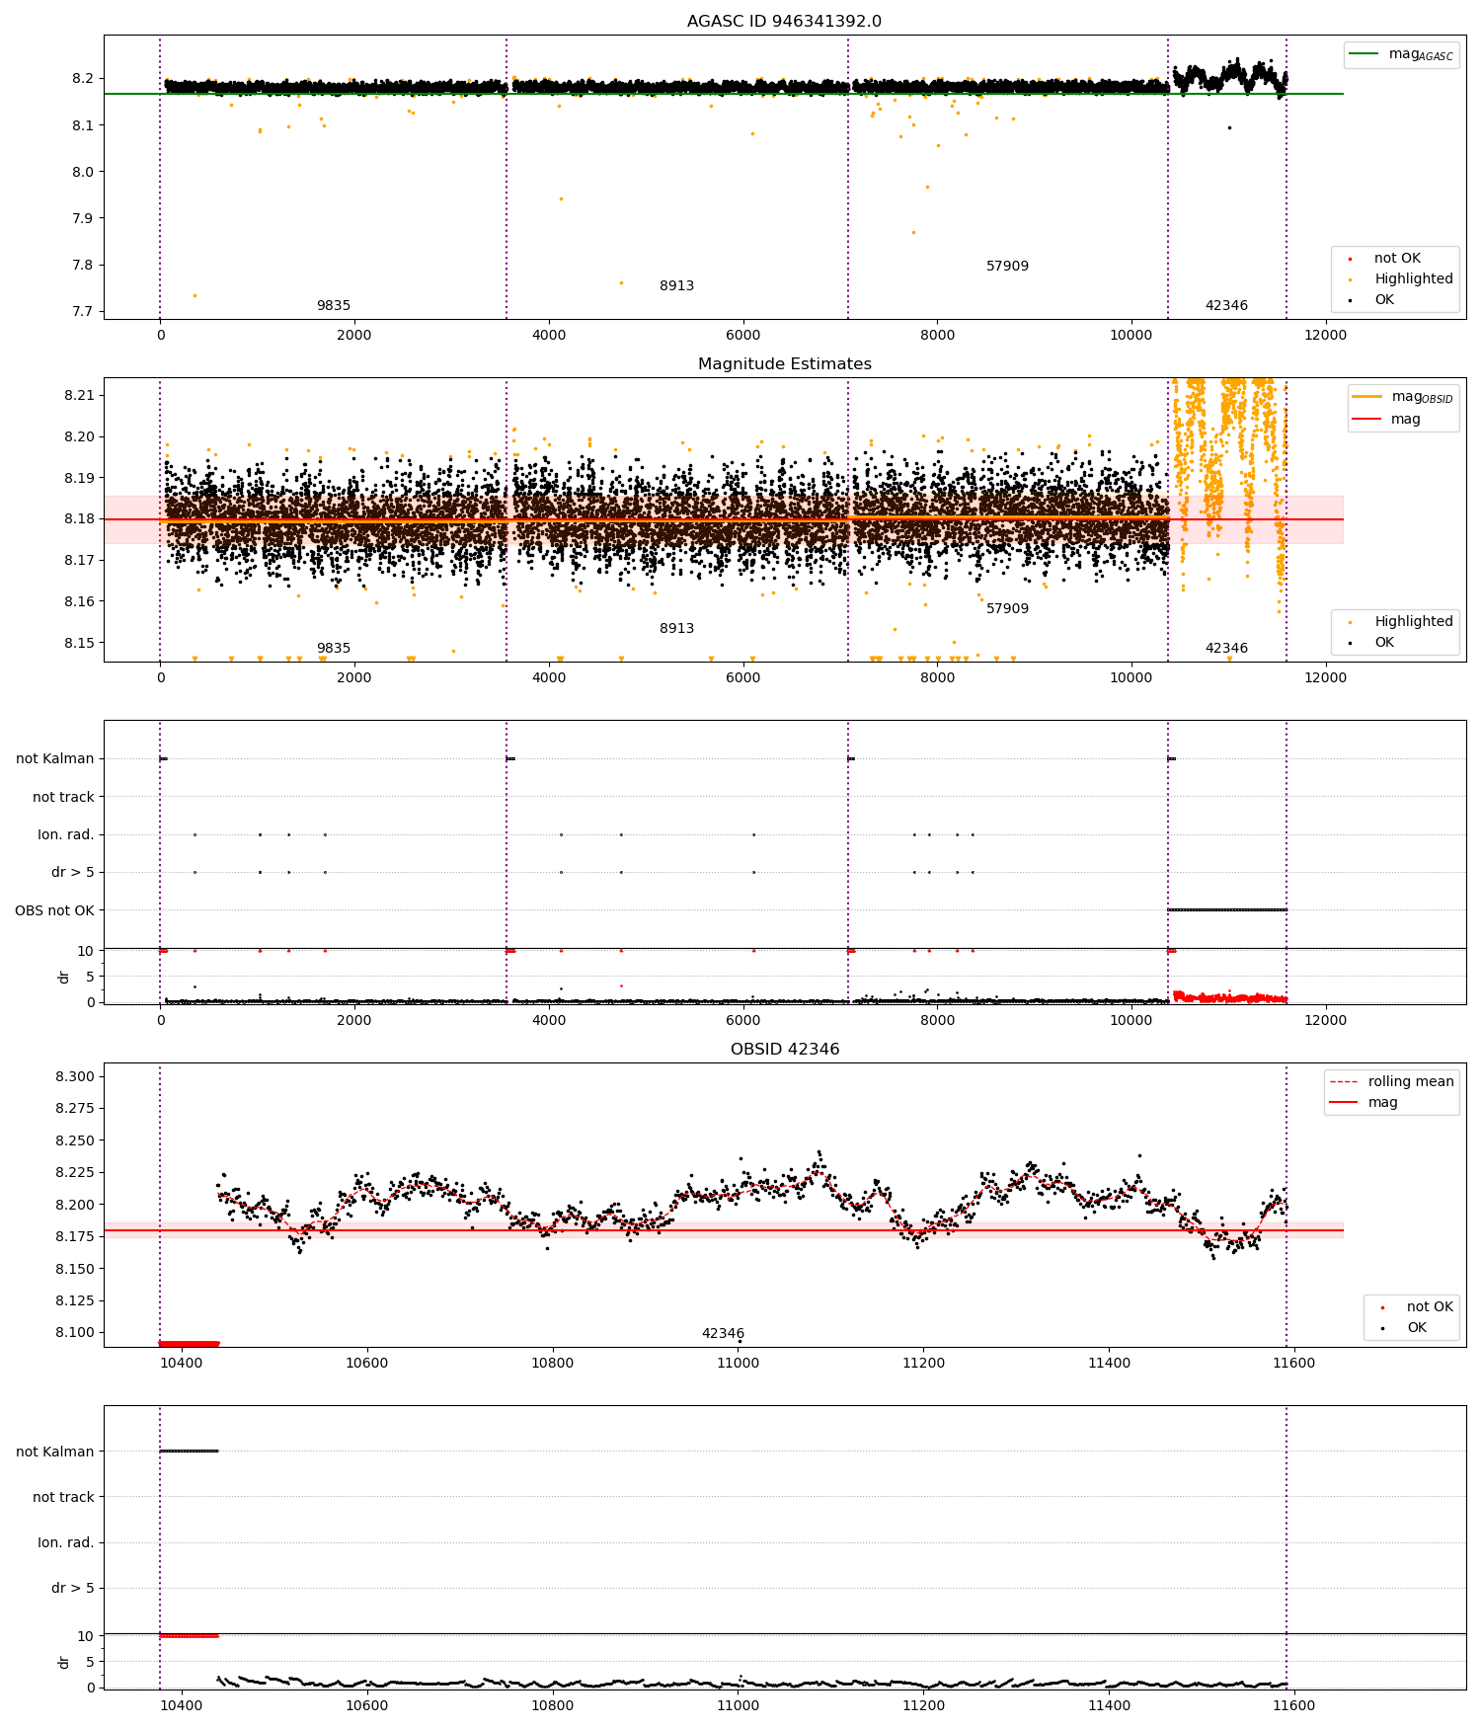This screenshot has width=1481, height=1728.
Task: Click "not track" label in the bottom panel
Action: pos(63,1497)
